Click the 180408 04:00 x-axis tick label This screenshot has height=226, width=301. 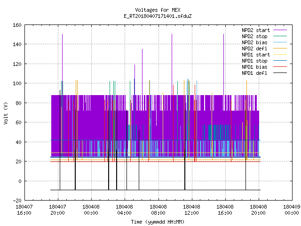pyautogui.click(x=124, y=210)
